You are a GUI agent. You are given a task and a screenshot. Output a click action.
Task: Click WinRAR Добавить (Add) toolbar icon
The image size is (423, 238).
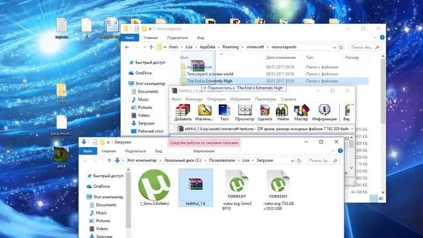tap(182, 112)
